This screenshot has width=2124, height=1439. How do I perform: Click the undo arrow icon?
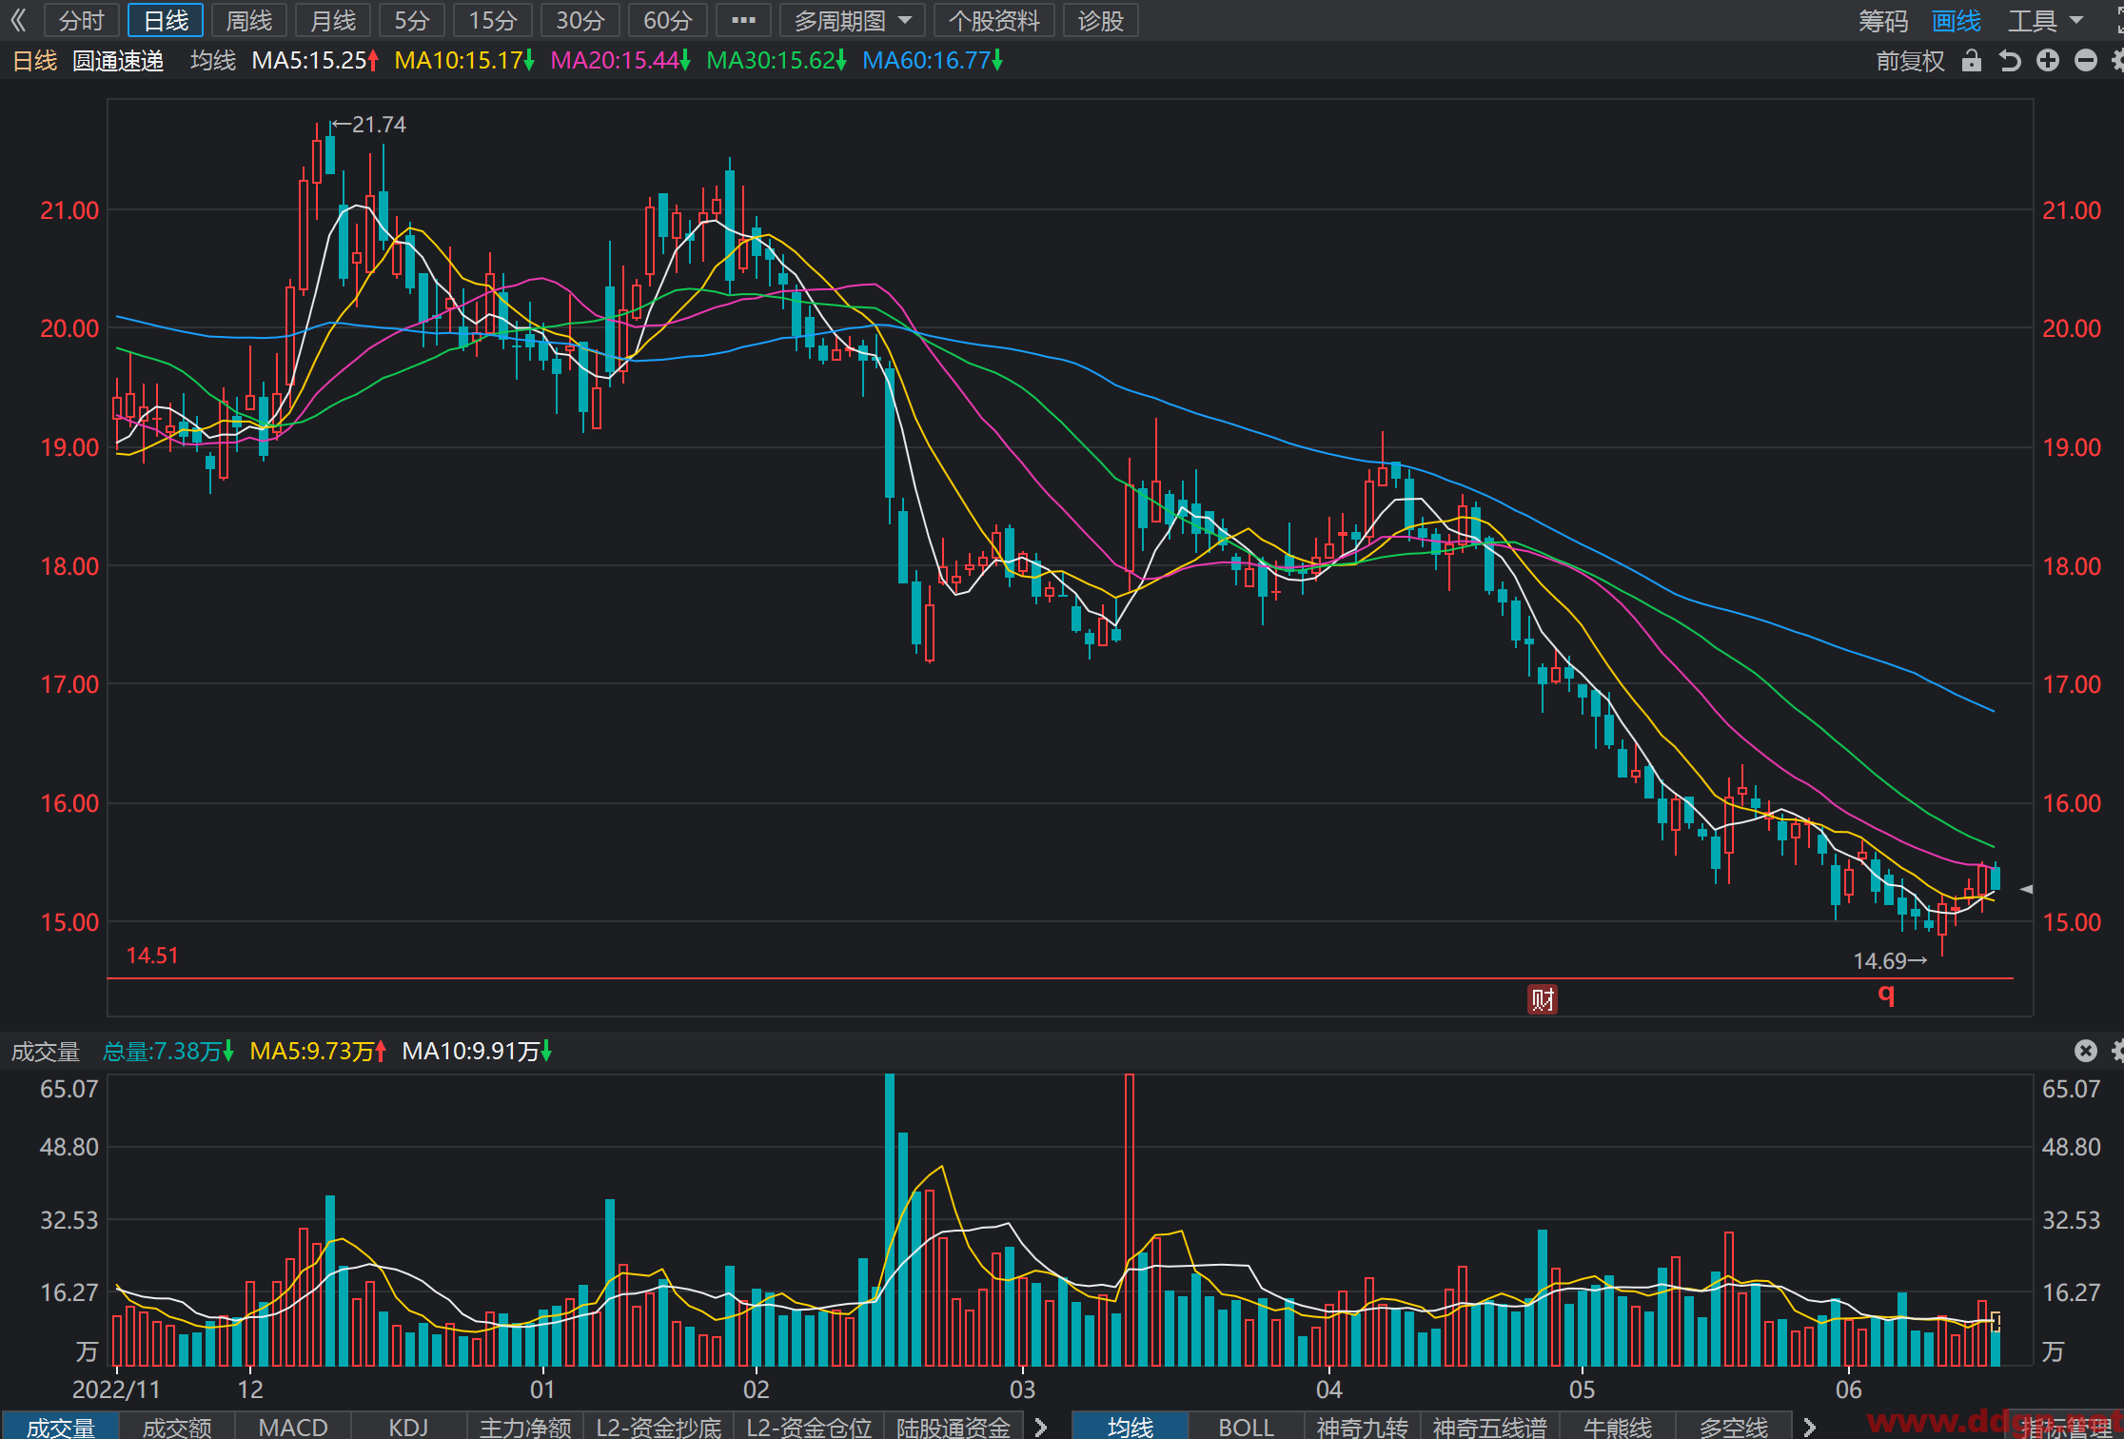click(2010, 61)
